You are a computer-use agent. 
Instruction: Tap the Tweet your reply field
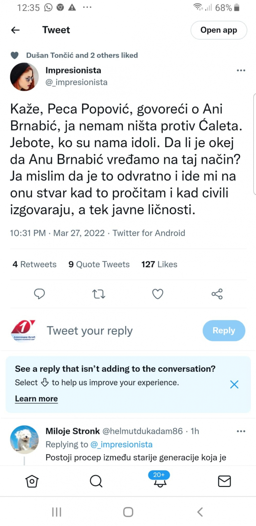(90, 331)
